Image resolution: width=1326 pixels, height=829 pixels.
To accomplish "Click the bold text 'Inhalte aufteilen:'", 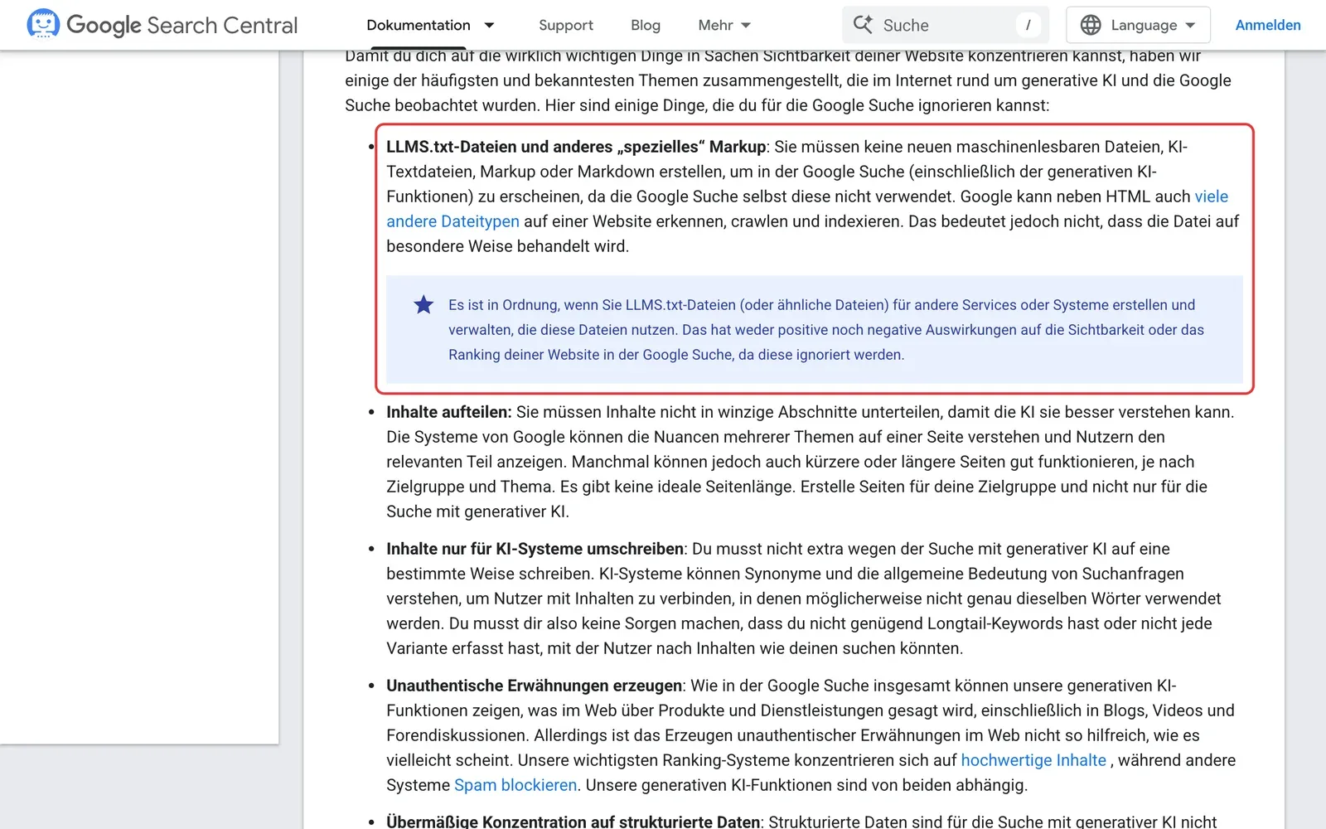I will coord(449,412).
